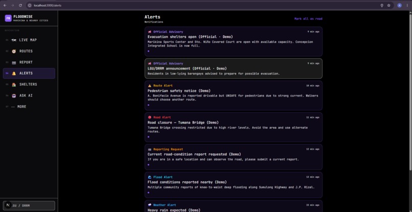Click the Ask AI robot icon
Image resolution: width=412 pixels, height=212 pixels.
pos(14,96)
